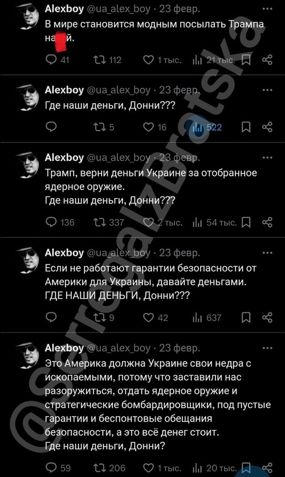Open the Alexboy profile name in the last tweet

tap(64, 348)
